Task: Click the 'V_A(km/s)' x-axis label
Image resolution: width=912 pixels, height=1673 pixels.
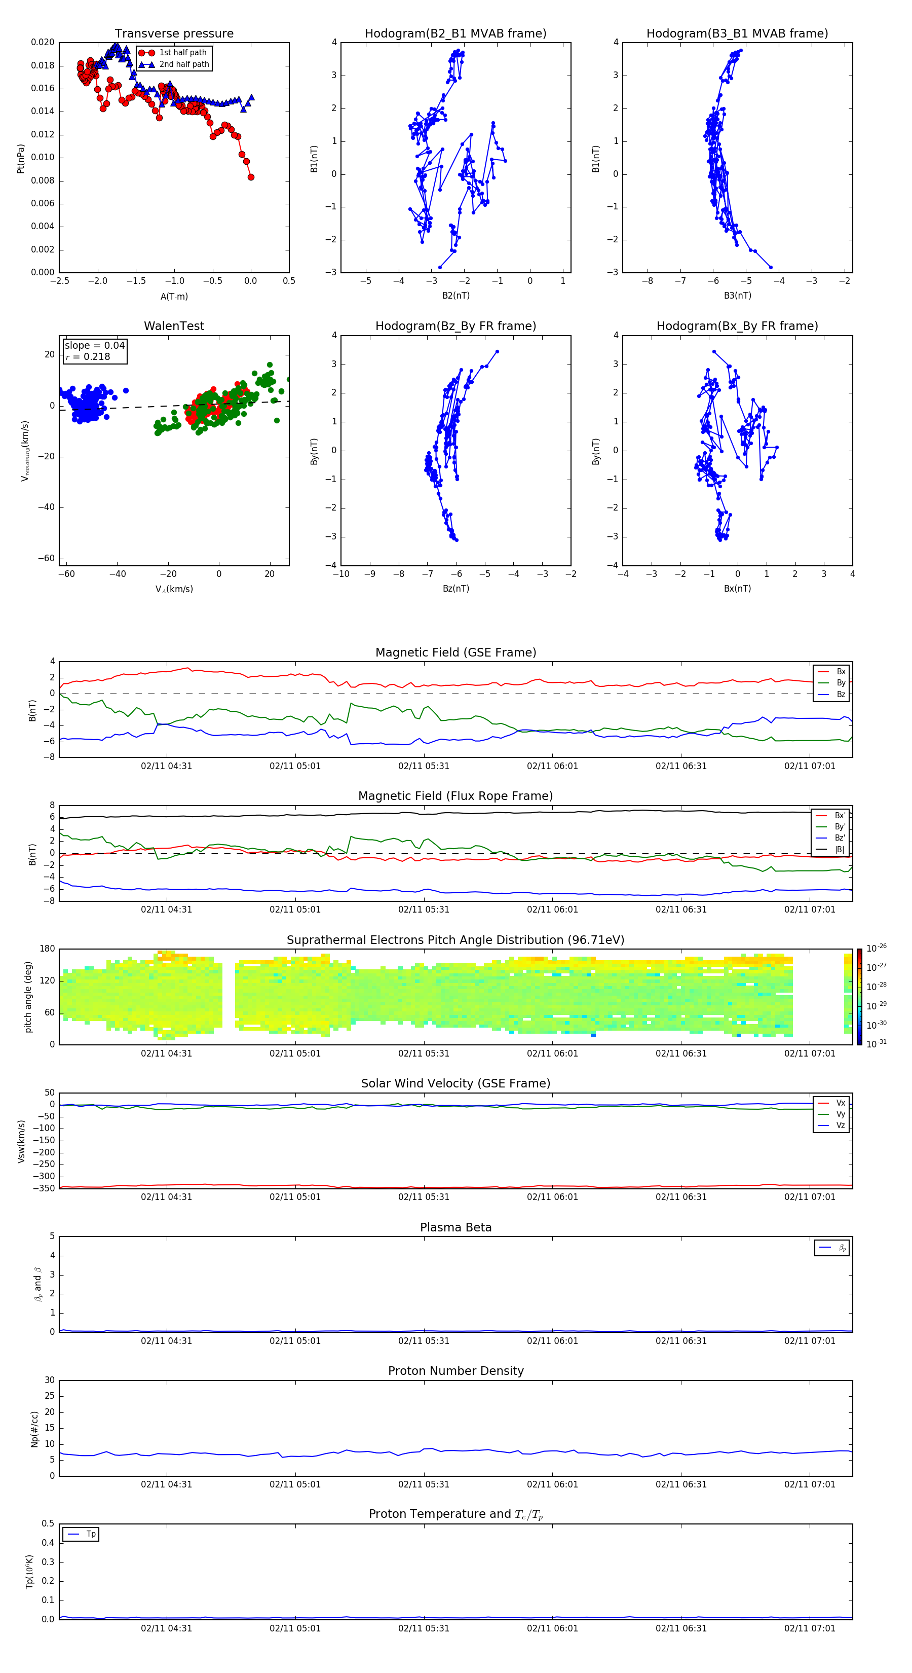Action: point(174,589)
